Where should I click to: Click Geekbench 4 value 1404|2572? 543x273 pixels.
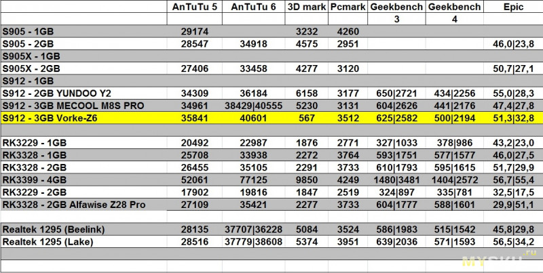[x=454, y=180]
